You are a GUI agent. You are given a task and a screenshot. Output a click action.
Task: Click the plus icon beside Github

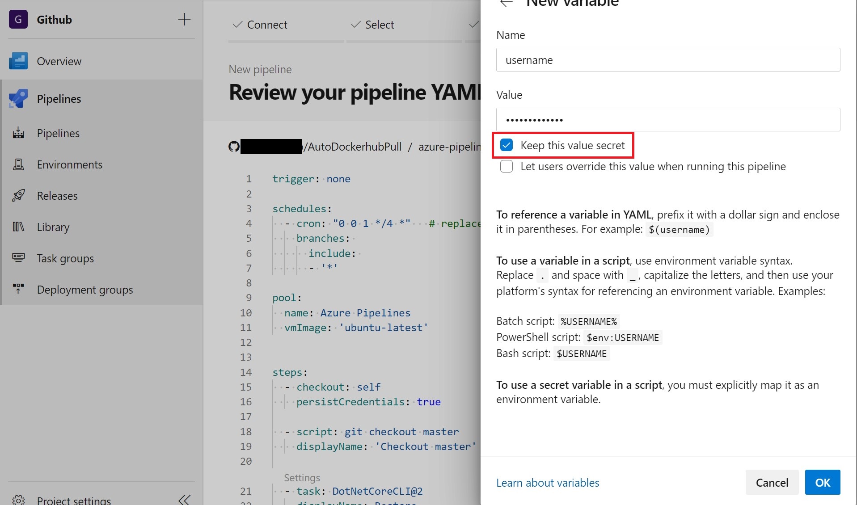click(x=184, y=19)
